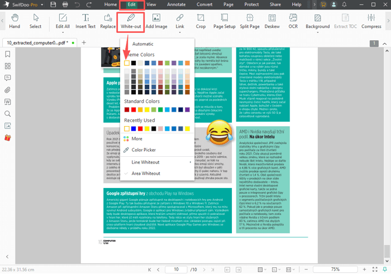Open the bookmarks sidebar panel
Image resolution: width=391 pixels, height=274 pixels.
[x=8, y=54]
